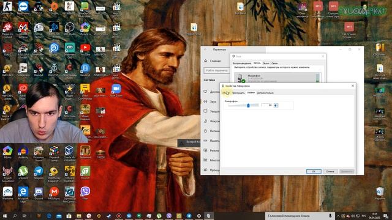Switch to the Прослушать tab
This screenshot has height=220, width=392.
238,93
